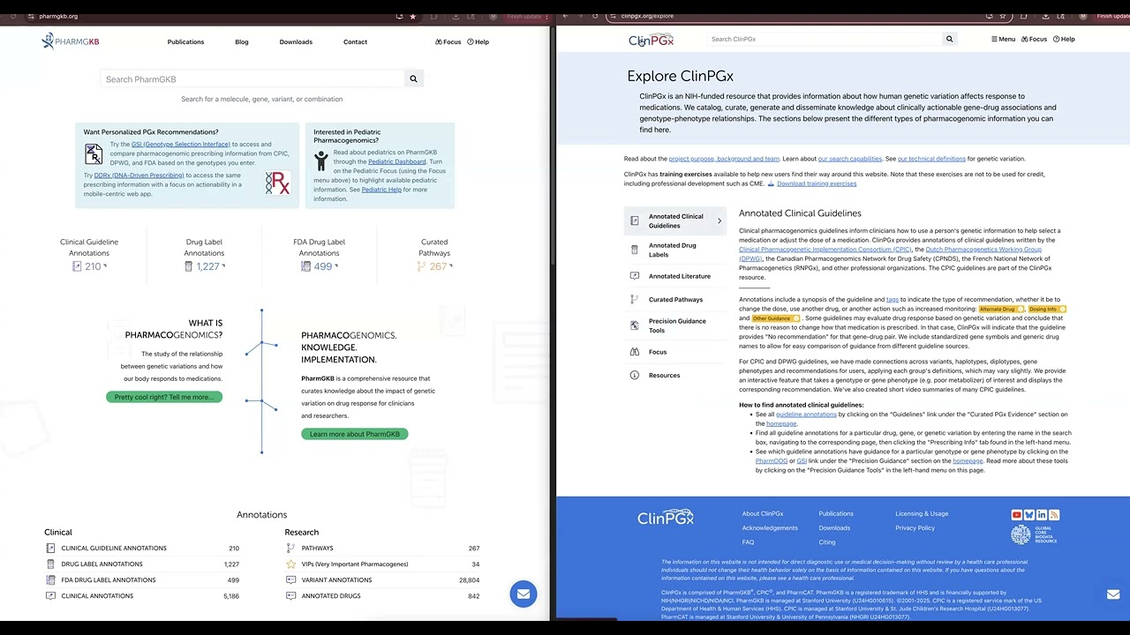Click the Search PharmGKB input field
1130x635 pixels.
[252, 79]
